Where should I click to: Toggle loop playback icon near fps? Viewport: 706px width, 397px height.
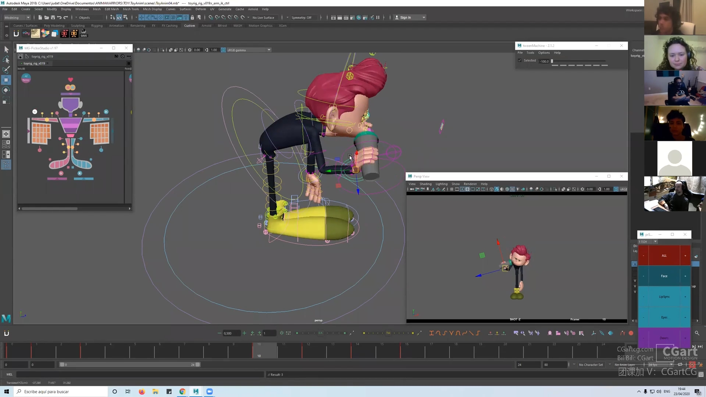[x=680, y=365]
